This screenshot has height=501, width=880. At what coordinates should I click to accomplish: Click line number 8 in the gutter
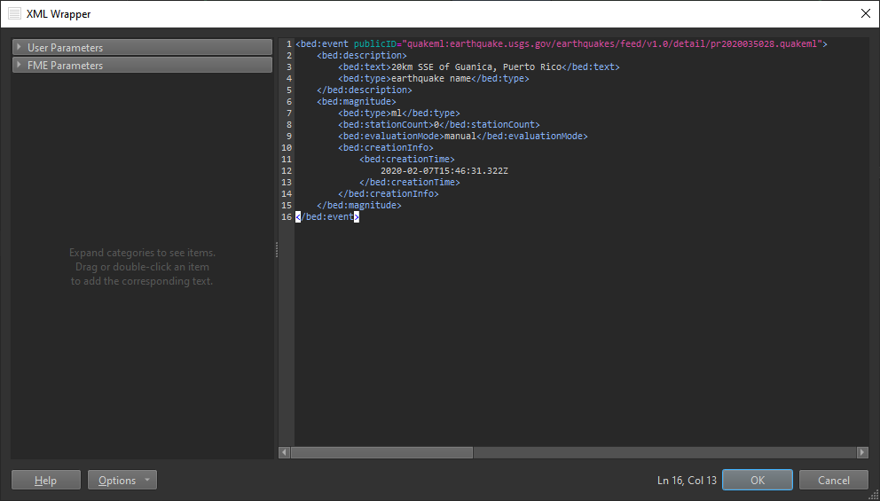click(x=289, y=124)
